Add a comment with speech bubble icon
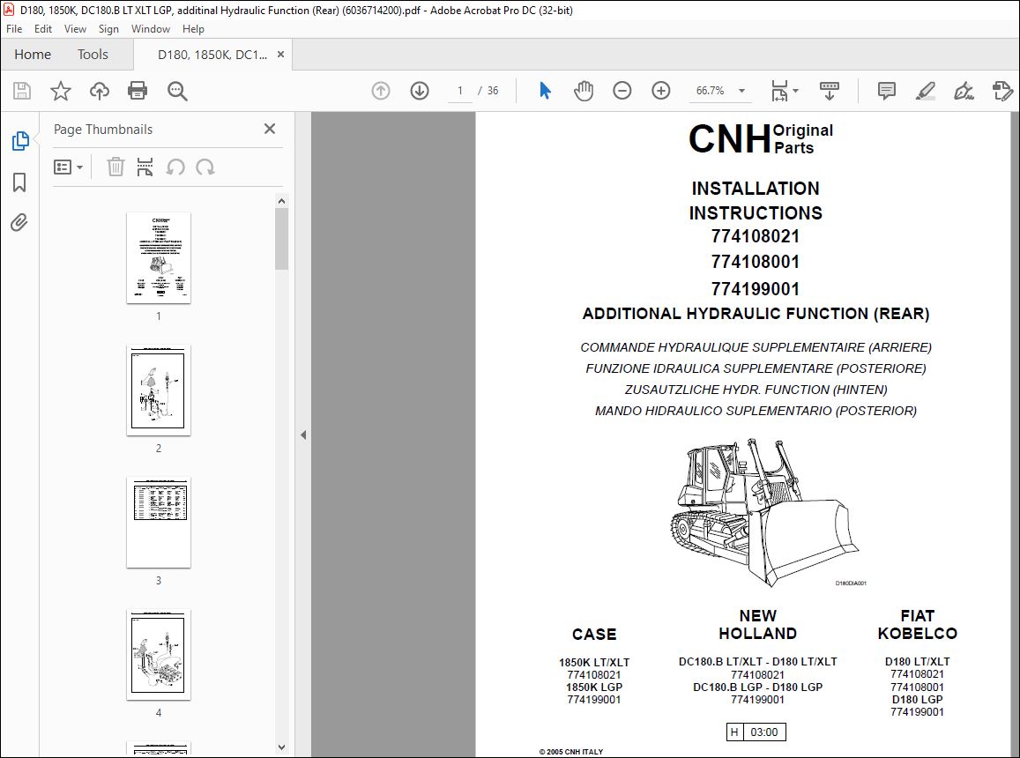Viewport: 1020px width, 758px height. coord(886,91)
